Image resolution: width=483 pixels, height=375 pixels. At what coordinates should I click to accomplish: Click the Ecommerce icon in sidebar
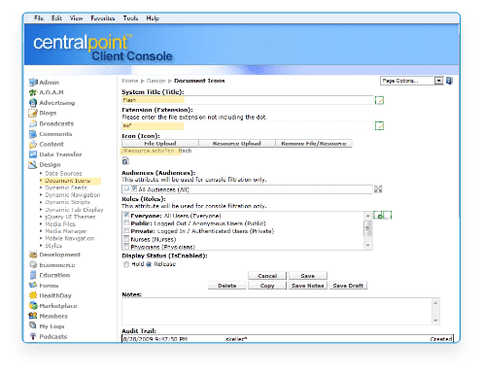33,265
